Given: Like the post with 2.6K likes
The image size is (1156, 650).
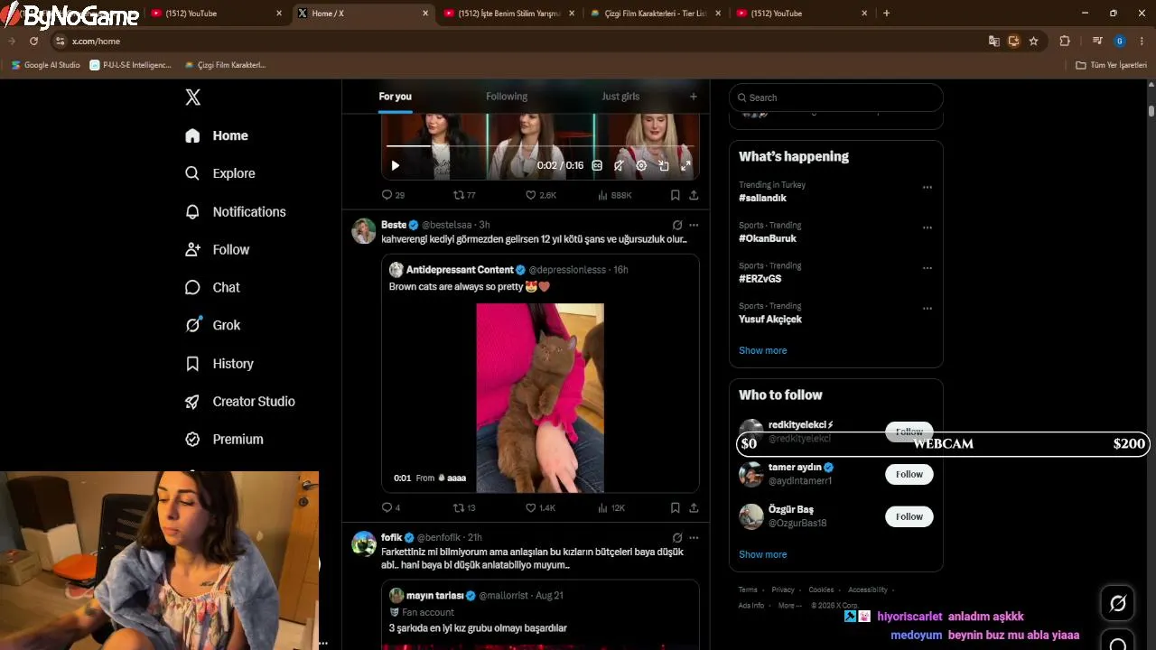Looking at the screenshot, I should point(541,195).
